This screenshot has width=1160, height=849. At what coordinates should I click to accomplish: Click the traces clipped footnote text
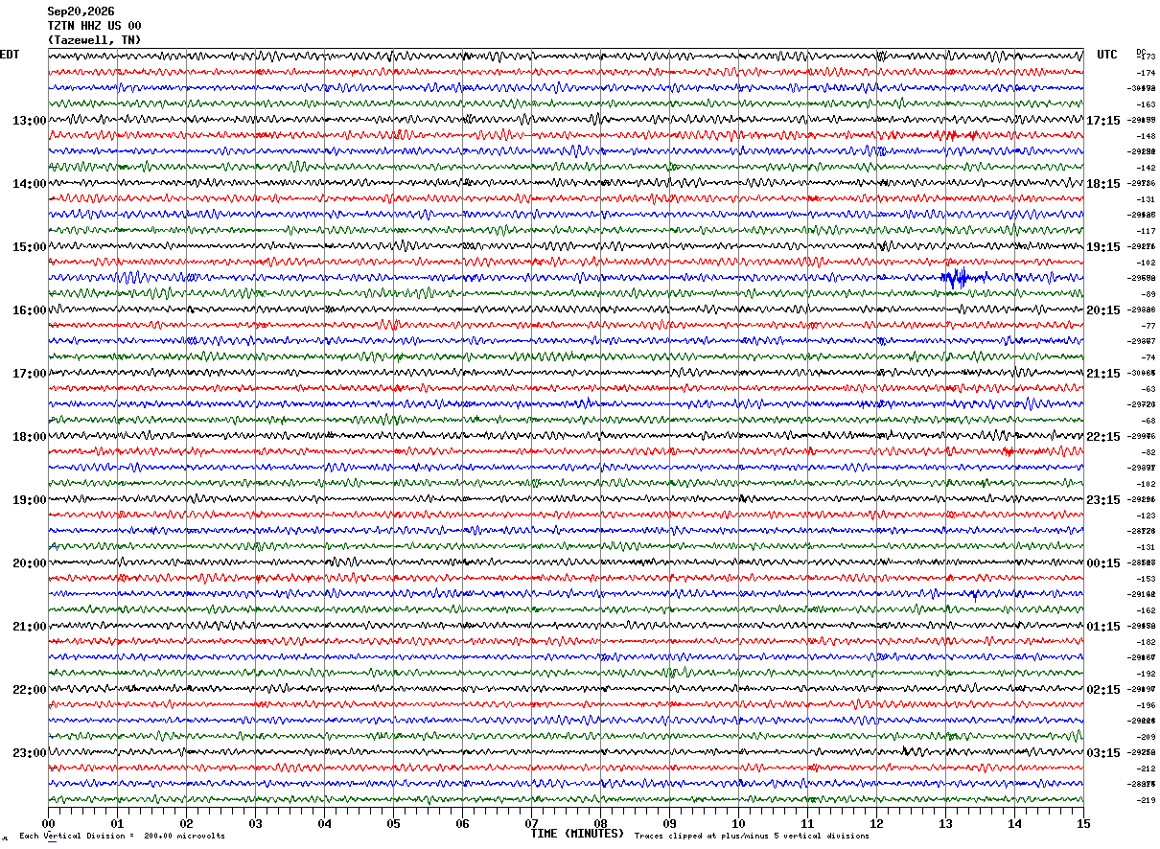752,837
